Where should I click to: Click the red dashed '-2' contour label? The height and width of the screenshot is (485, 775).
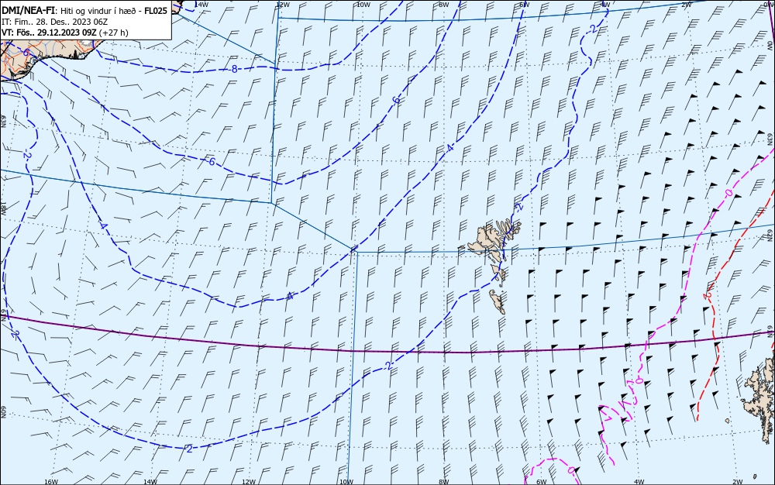tap(708, 295)
